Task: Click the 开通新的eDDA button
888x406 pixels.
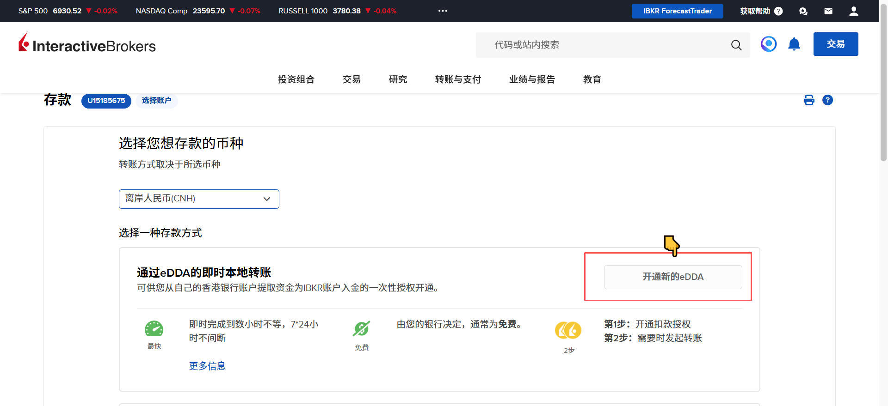Action: click(x=672, y=277)
